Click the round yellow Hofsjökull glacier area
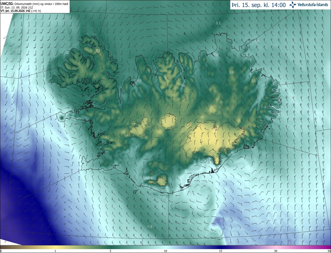This screenshot has height=253, width=331. tap(168, 121)
